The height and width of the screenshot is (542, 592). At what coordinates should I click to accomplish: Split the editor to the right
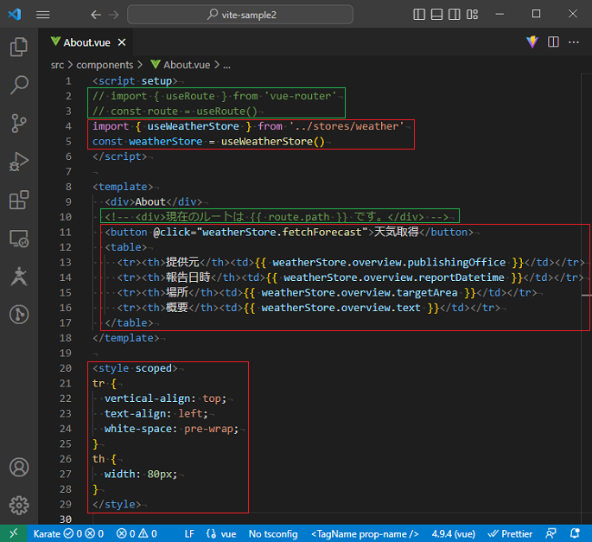553,41
